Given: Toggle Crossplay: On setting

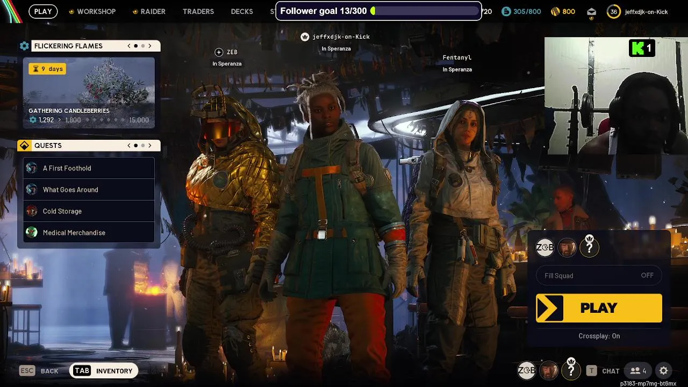Looking at the screenshot, I should pyautogui.click(x=599, y=336).
